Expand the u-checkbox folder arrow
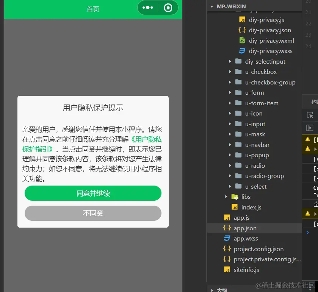 [230, 72]
